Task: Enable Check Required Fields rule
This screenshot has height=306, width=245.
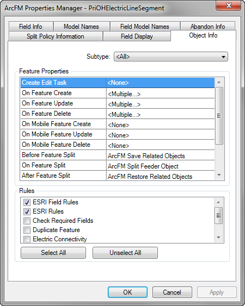Action: (x=27, y=221)
